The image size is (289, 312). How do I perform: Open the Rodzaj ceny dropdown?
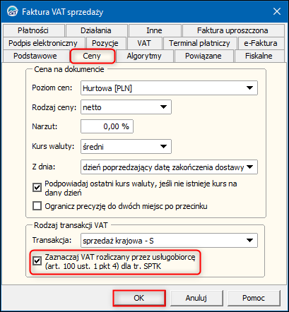[x=126, y=107]
